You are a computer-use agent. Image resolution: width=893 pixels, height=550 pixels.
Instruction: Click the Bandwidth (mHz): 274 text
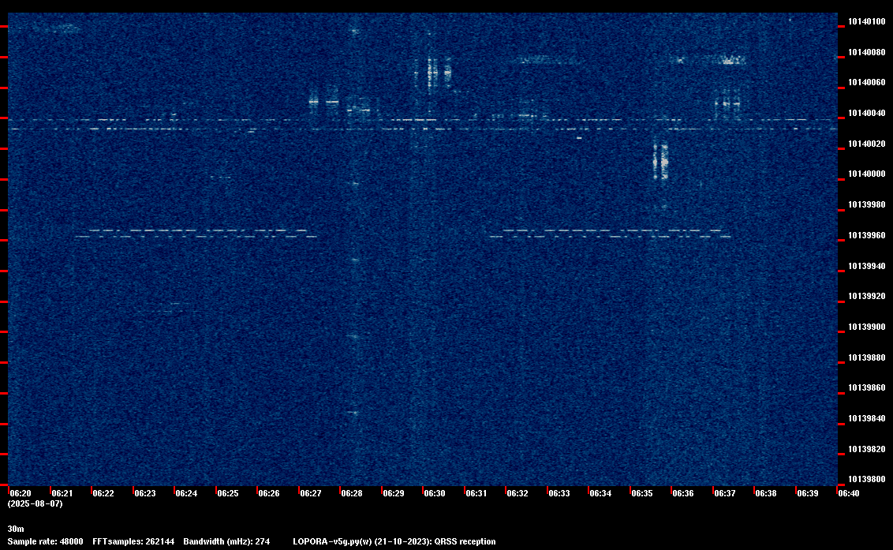[226, 541]
